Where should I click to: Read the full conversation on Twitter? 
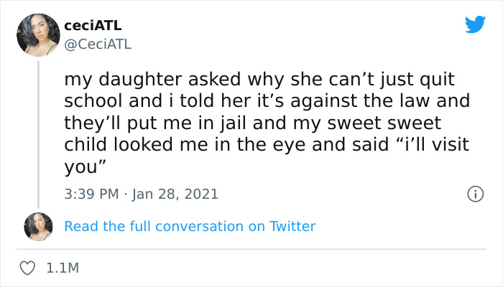pyautogui.click(x=190, y=226)
